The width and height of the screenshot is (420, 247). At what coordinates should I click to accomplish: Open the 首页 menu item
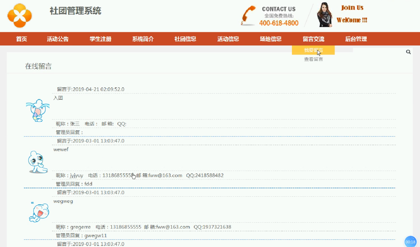coord(21,39)
